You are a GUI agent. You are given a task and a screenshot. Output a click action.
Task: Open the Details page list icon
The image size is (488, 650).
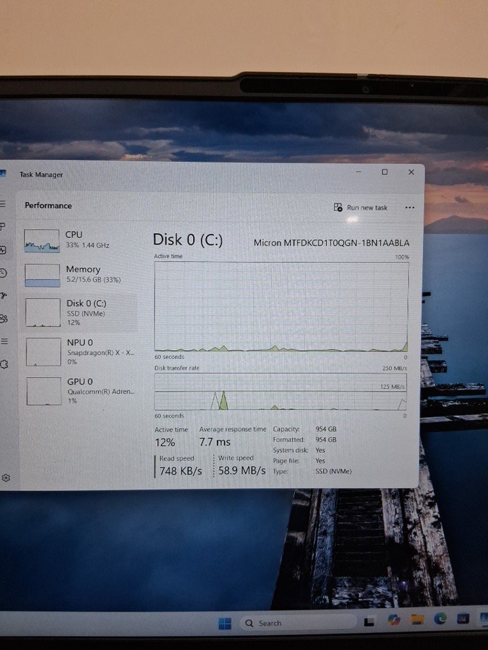click(x=4, y=341)
